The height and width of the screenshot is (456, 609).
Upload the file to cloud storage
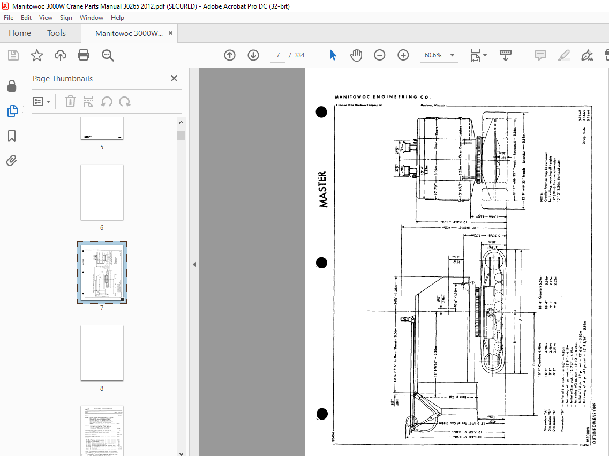point(60,55)
